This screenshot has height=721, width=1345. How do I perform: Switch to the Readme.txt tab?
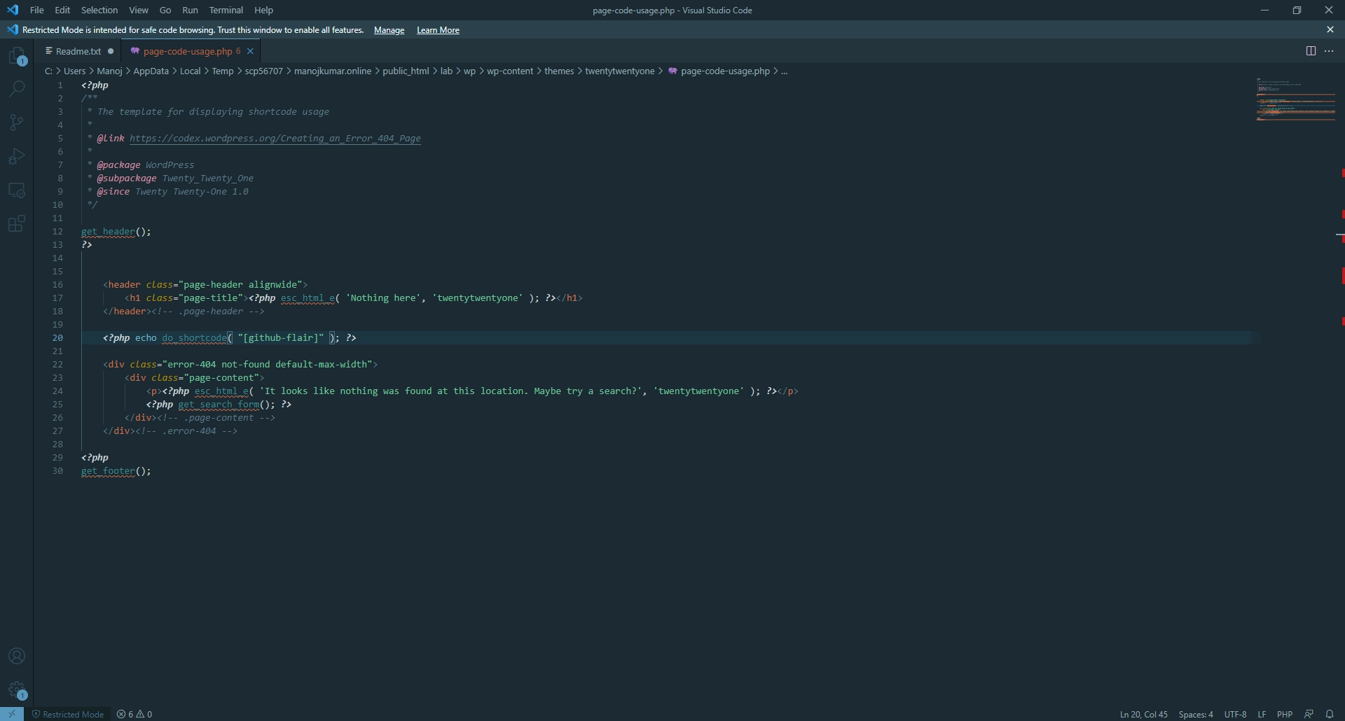(78, 51)
